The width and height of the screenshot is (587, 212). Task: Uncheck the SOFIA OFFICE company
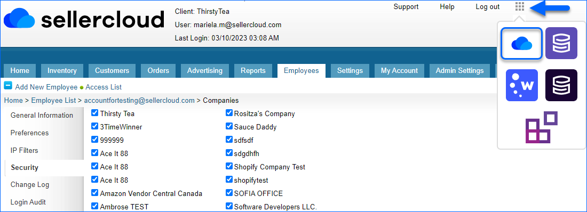click(229, 193)
